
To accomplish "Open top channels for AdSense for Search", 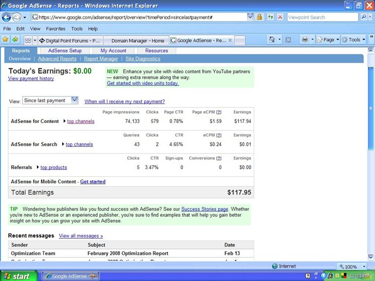I will [x=79, y=145].
